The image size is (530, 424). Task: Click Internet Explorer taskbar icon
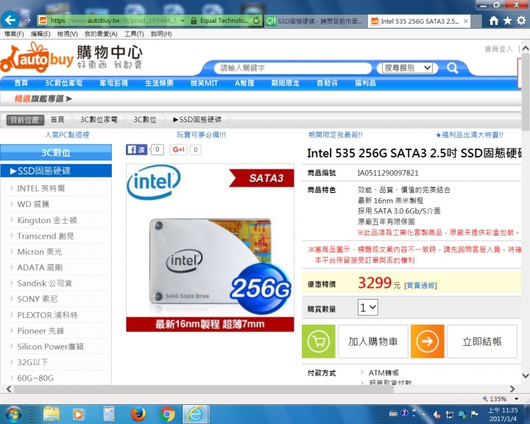(196, 414)
